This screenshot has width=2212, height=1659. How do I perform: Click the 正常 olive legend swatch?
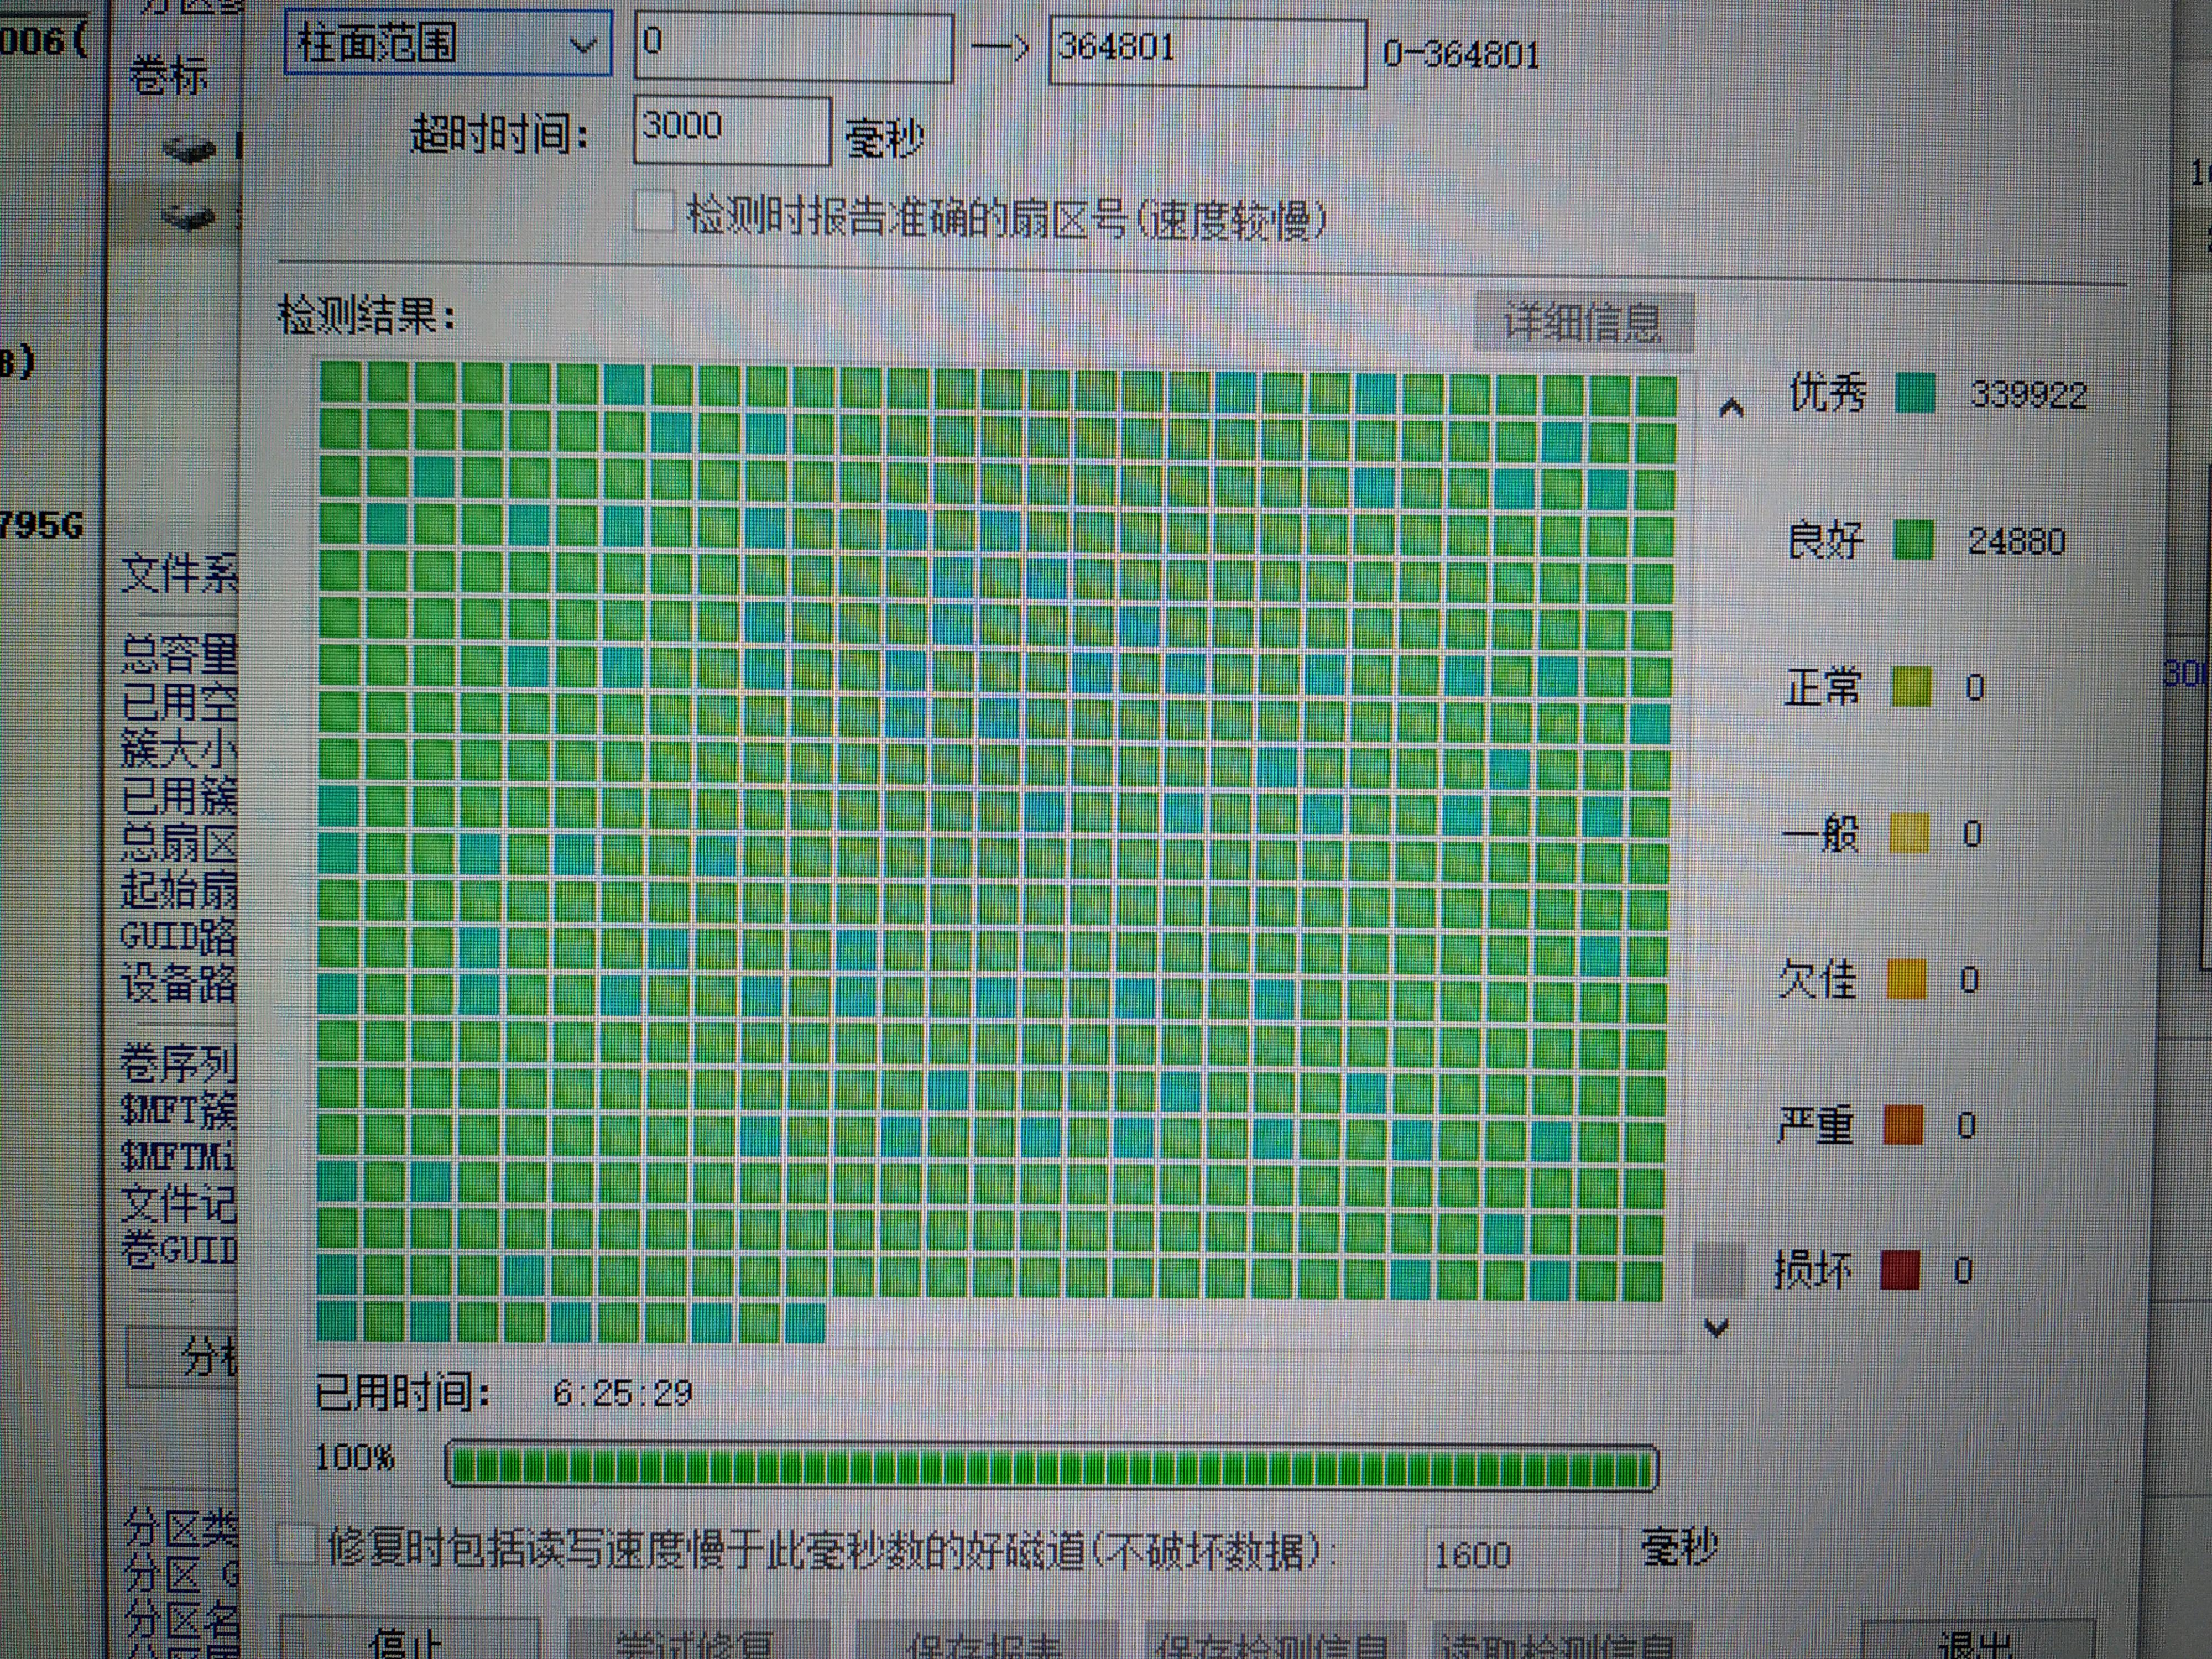(x=1911, y=687)
